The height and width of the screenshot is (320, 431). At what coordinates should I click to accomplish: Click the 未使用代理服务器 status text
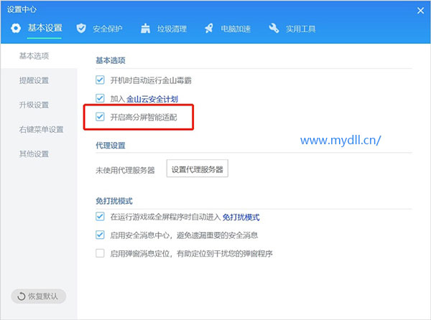pos(125,170)
